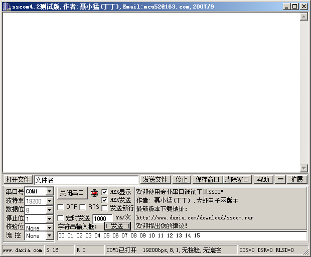Click the 打开文件 button

[18, 179]
